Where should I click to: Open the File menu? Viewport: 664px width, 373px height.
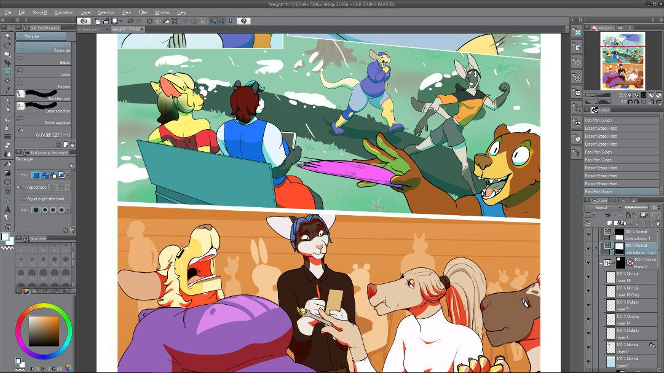coord(7,12)
